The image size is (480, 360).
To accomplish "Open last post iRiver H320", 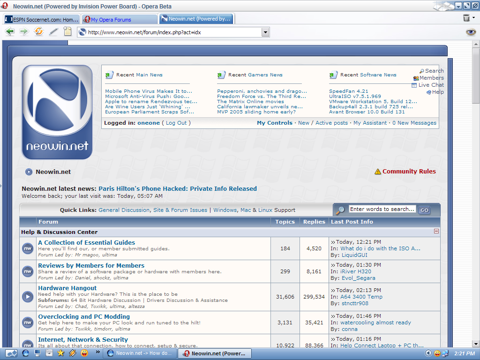I will tap(356, 271).
